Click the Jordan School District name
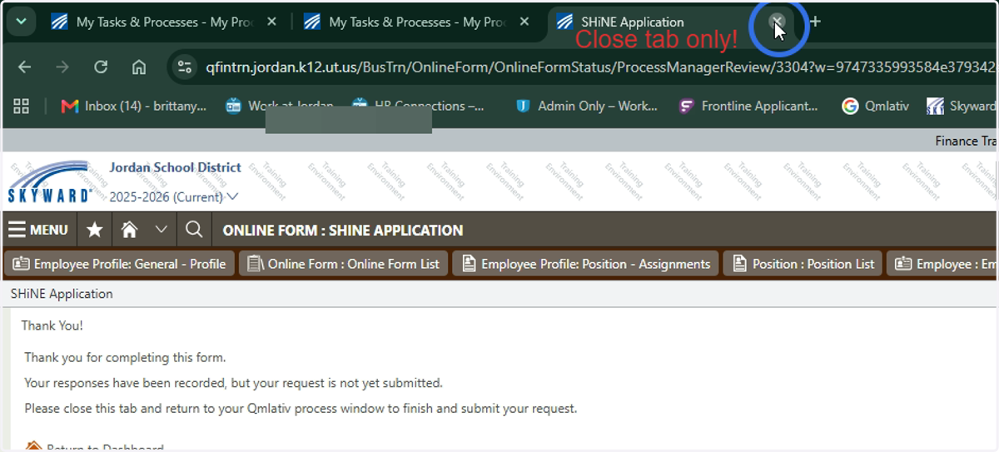The height and width of the screenshot is (452, 999). [175, 167]
